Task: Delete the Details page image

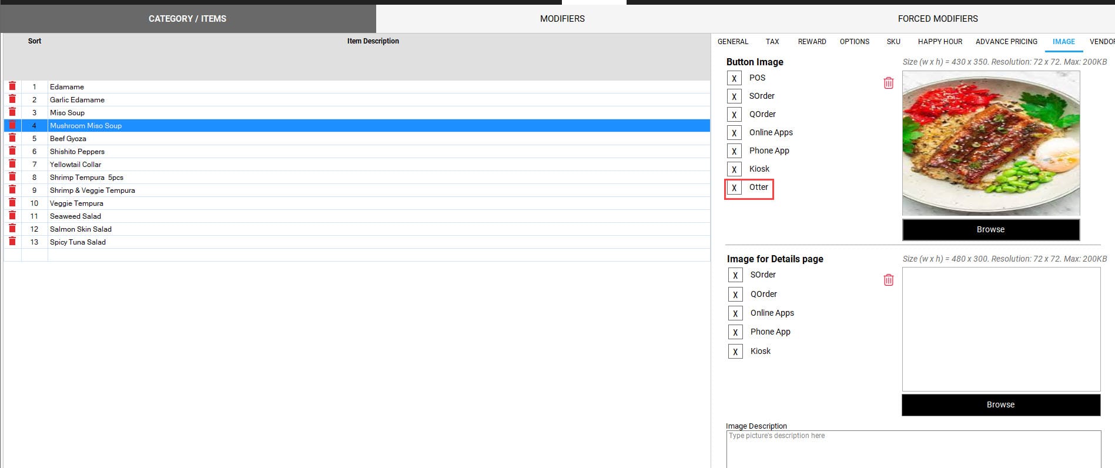Action: click(888, 280)
